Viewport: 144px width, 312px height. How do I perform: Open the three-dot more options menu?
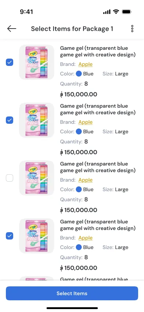(132, 29)
